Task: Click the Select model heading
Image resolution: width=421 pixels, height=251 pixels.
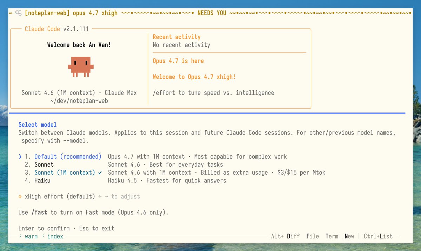Action: point(38,125)
